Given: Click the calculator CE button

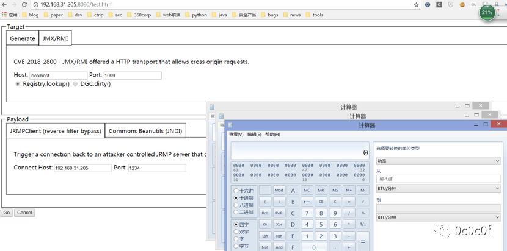Looking at the screenshot, I should coord(321,202).
